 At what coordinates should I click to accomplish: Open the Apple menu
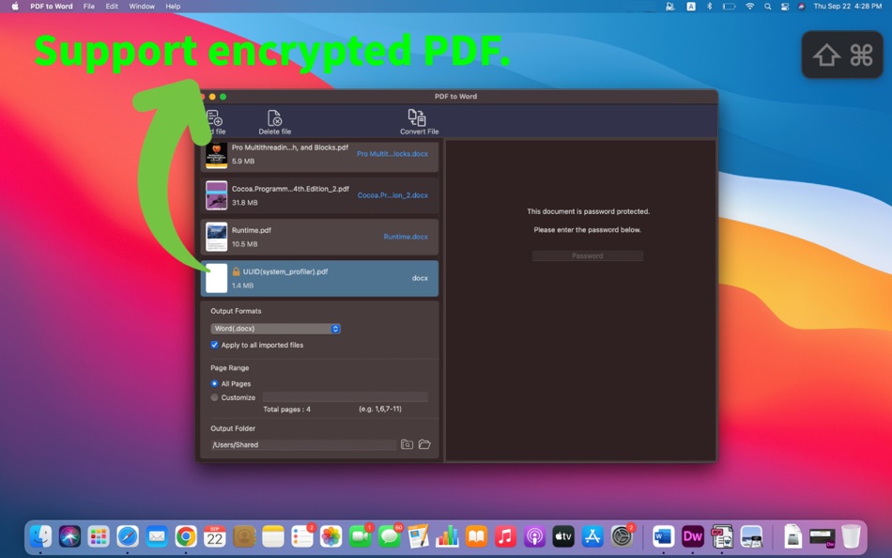(x=15, y=7)
